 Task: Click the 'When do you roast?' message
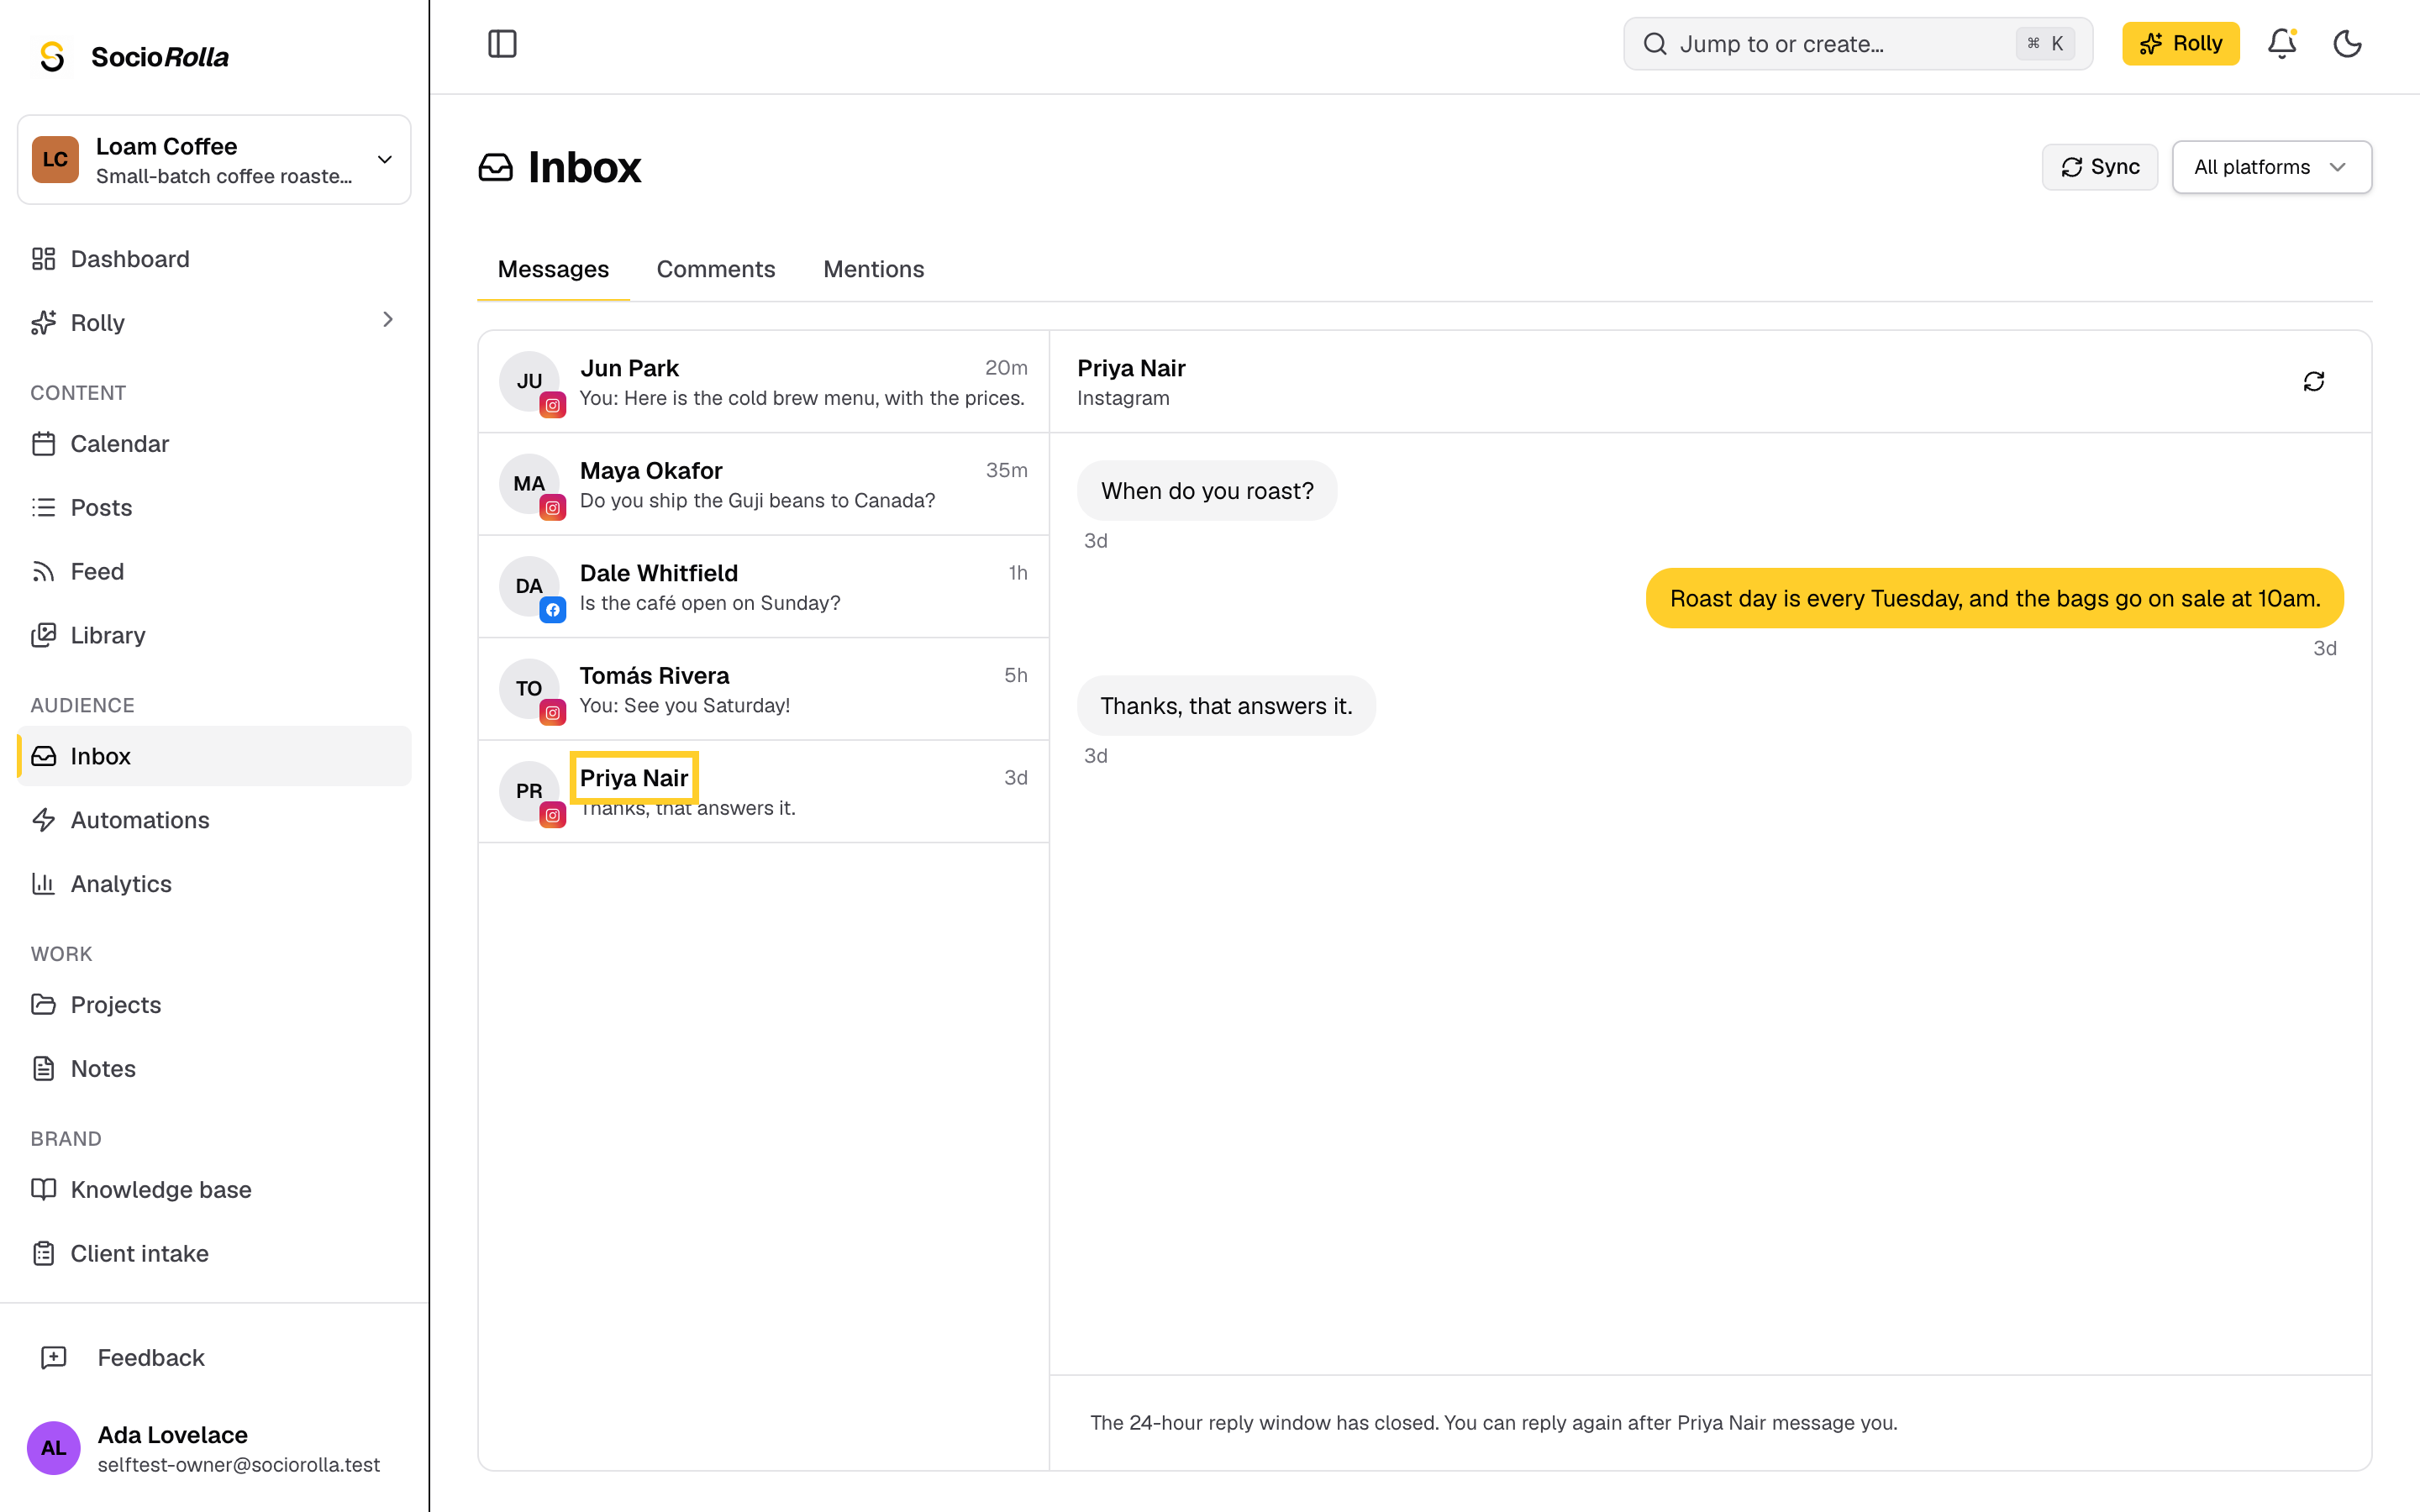[x=1207, y=491]
